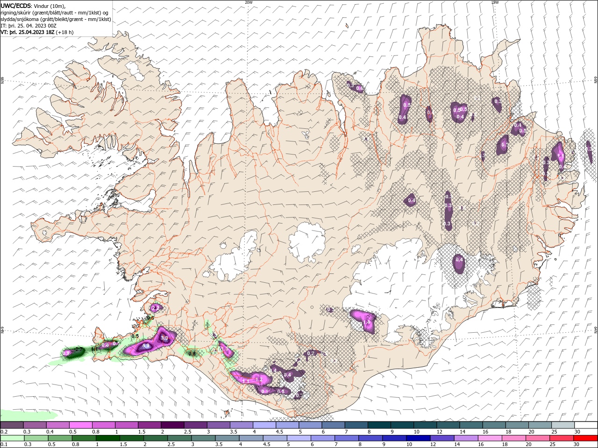Image resolution: width=598 pixels, height=448 pixels.
Task: Pick the bright red 30 swatch, lower bar
Action: (586, 438)
